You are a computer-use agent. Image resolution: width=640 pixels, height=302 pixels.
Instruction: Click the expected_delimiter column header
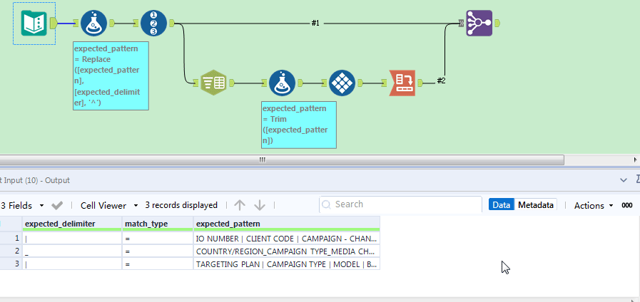(72, 224)
